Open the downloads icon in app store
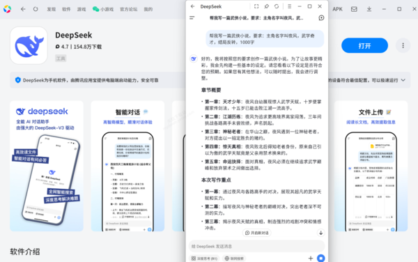 369,9
